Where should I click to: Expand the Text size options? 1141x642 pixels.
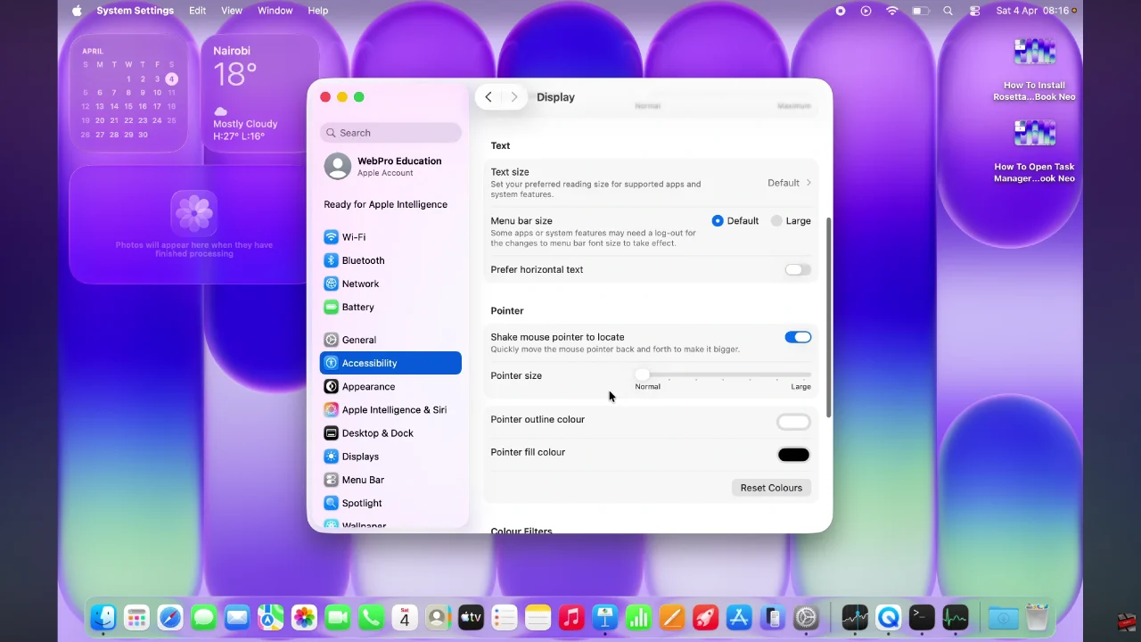pos(790,183)
